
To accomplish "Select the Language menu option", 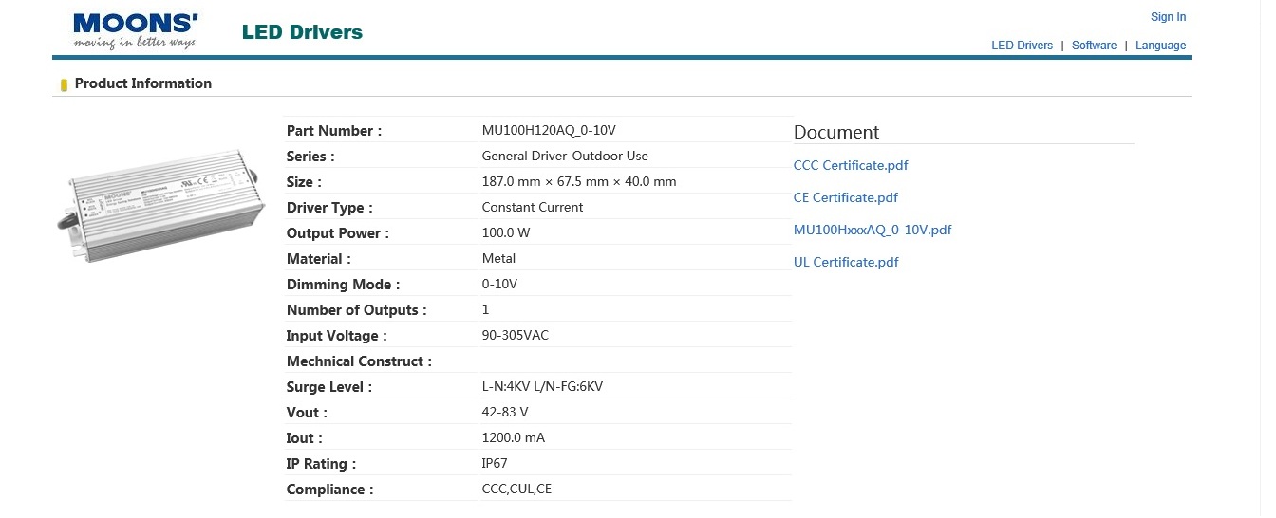I will [x=1160, y=46].
